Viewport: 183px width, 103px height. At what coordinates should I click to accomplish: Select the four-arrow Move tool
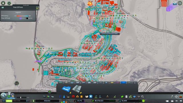pyautogui.click(x=176, y=97)
